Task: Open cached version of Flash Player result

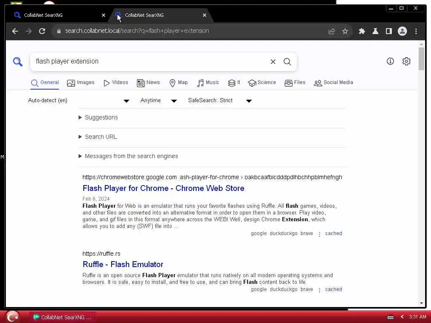Action: point(333,233)
